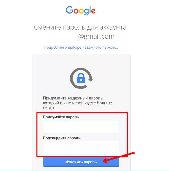
Task: Open the 'Подробнее о выборе надежного пароля' link
Action: pos(81,48)
